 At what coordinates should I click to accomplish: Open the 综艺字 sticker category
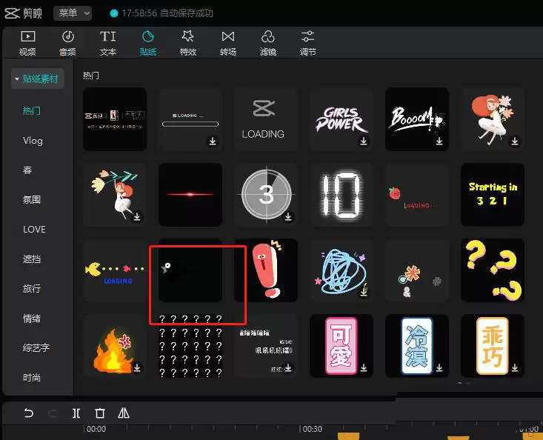coord(36,348)
